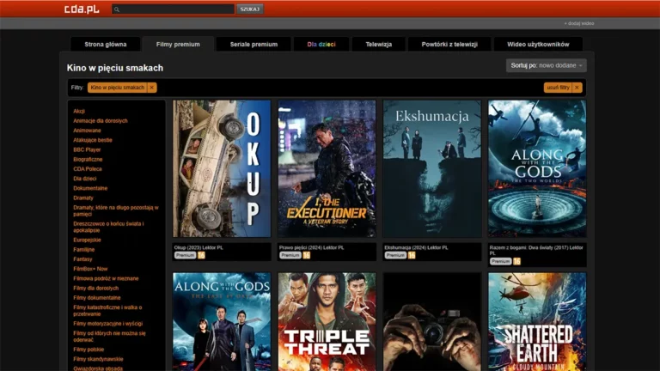Click Premium badge under Ekshumacja
660x371 pixels.
395,255
